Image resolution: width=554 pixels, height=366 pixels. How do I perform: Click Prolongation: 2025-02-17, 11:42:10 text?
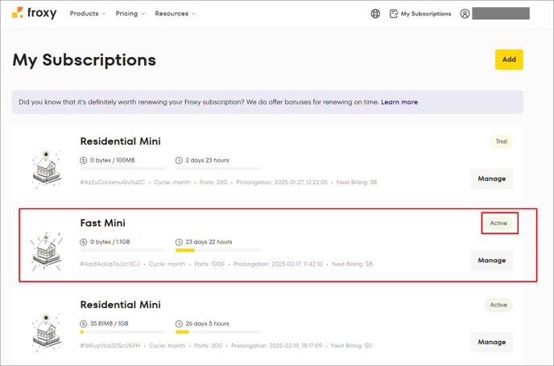pos(278,264)
